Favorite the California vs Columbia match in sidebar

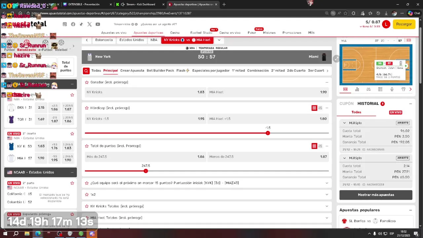coord(72,183)
